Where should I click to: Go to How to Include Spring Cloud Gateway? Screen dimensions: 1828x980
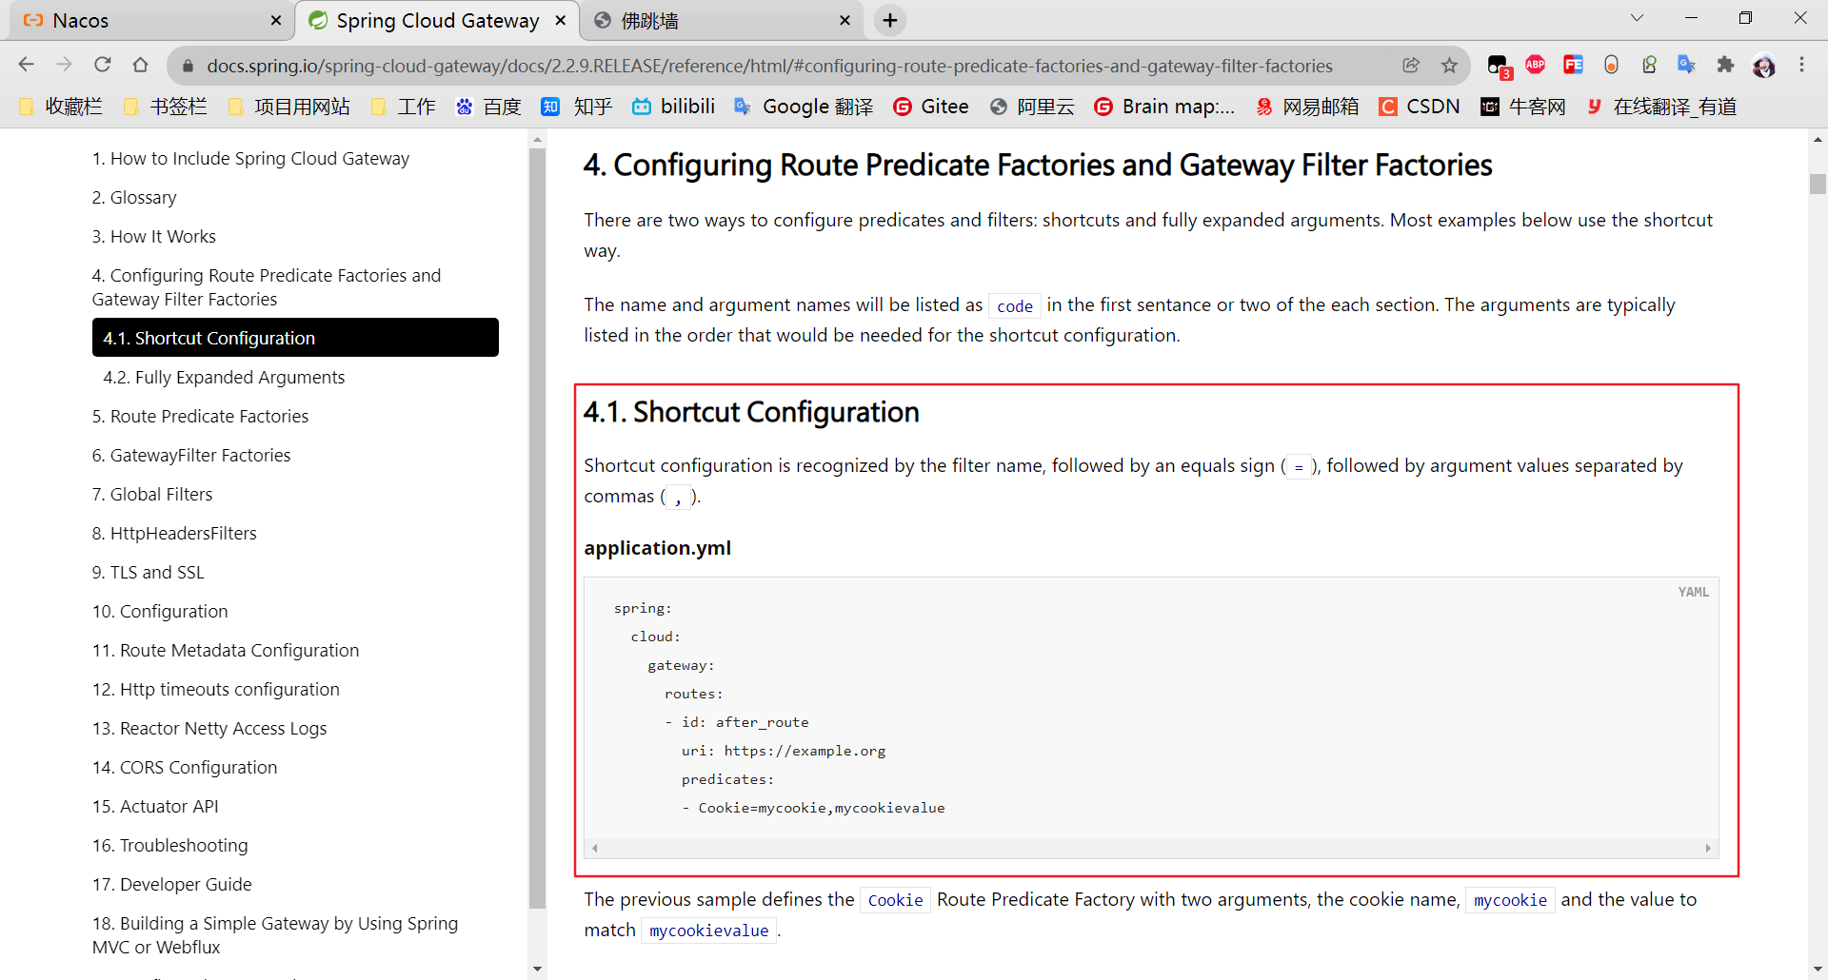pos(250,158)
